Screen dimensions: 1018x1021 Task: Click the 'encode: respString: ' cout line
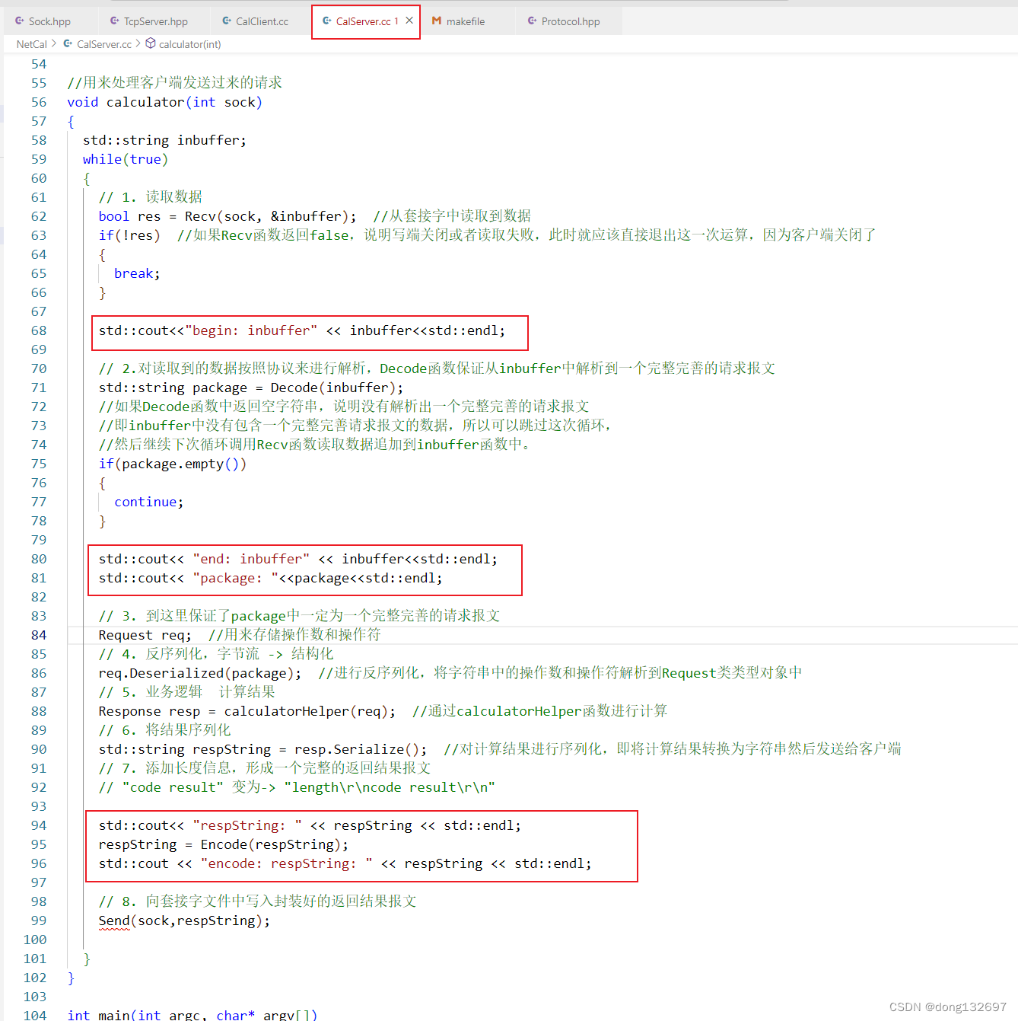click(345, 863)
